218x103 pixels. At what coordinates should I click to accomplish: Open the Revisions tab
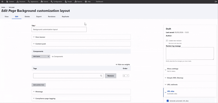(52, 17)
